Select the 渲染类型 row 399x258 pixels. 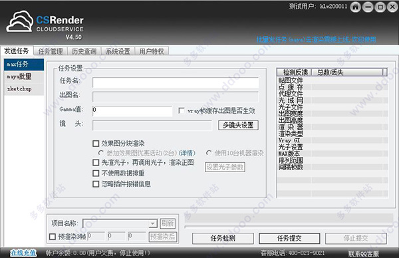[x=332, y=134]
